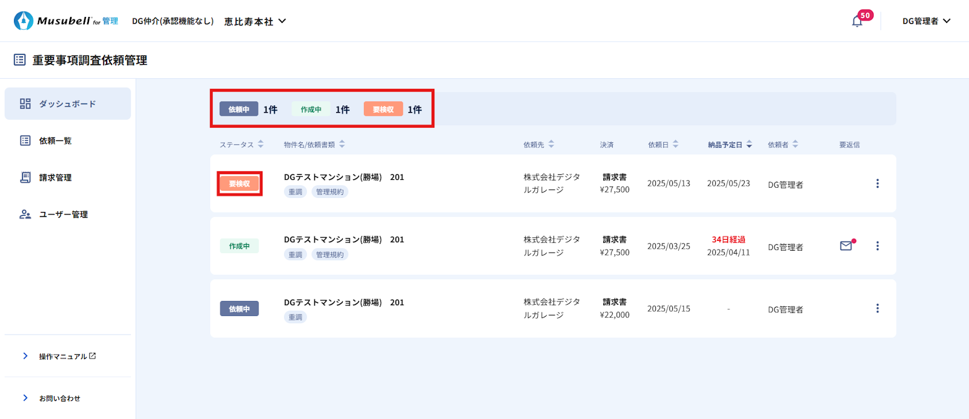Open the notification bell with 50 badge
The width and height of the screenshot is (969, 419).
(x=857, y=21)
